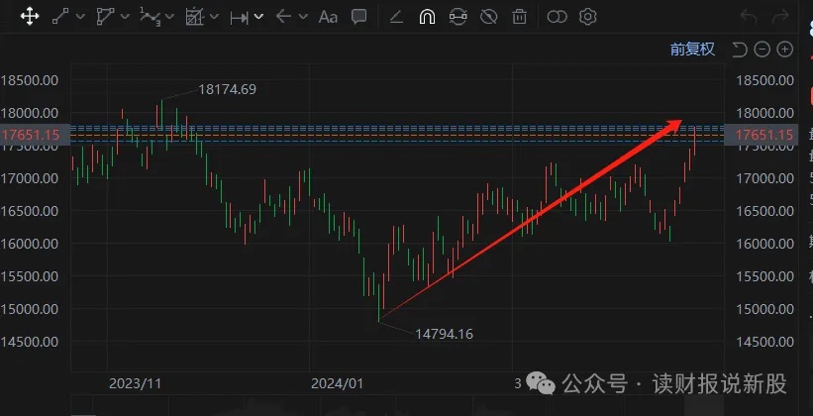
Task: Click the sync drawings icon
Action: coord(457,17)
